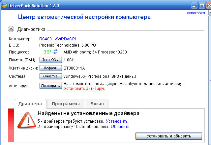Open the RS480 AWRDACPI computer link

[57, 39]
